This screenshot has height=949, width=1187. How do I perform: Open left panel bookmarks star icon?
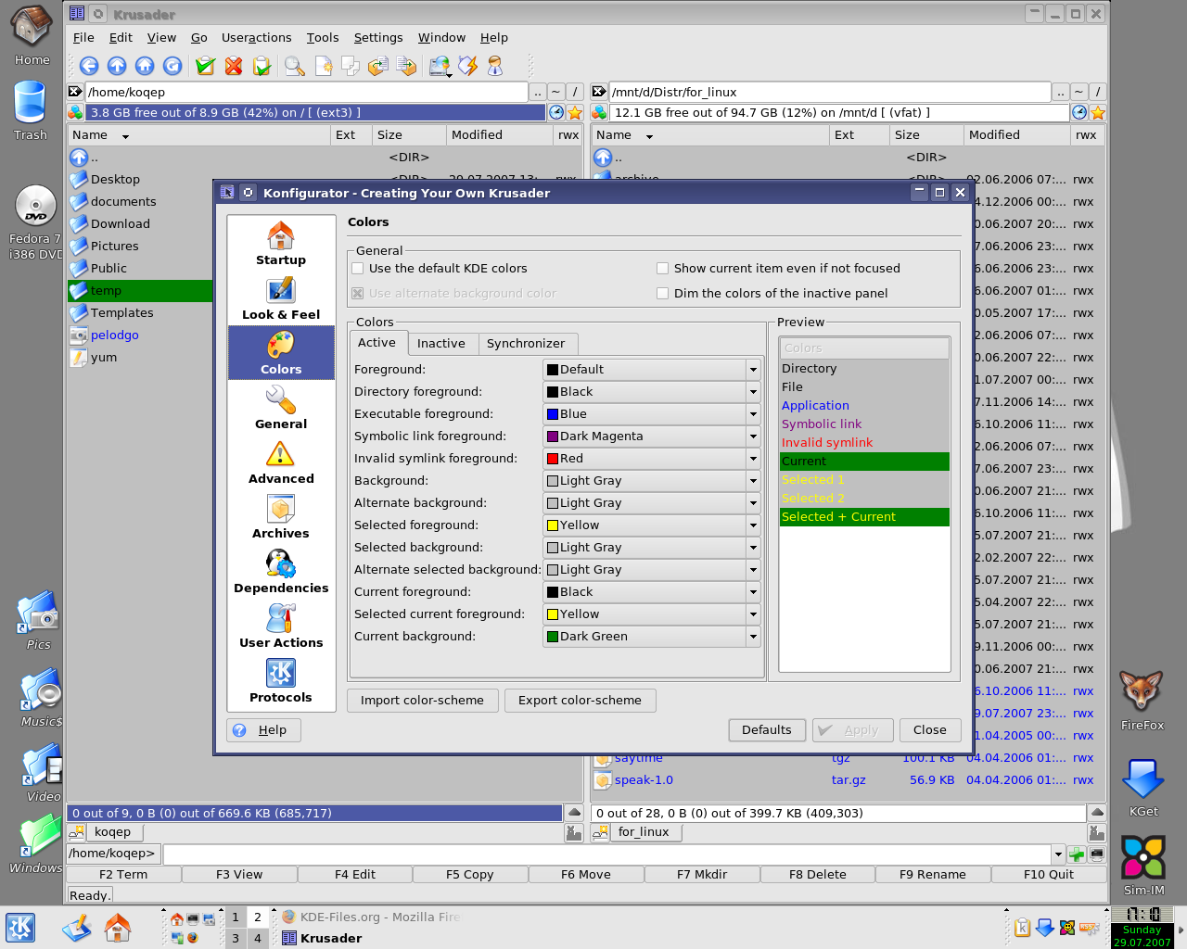pyautogui.click(x=575, y=113)
